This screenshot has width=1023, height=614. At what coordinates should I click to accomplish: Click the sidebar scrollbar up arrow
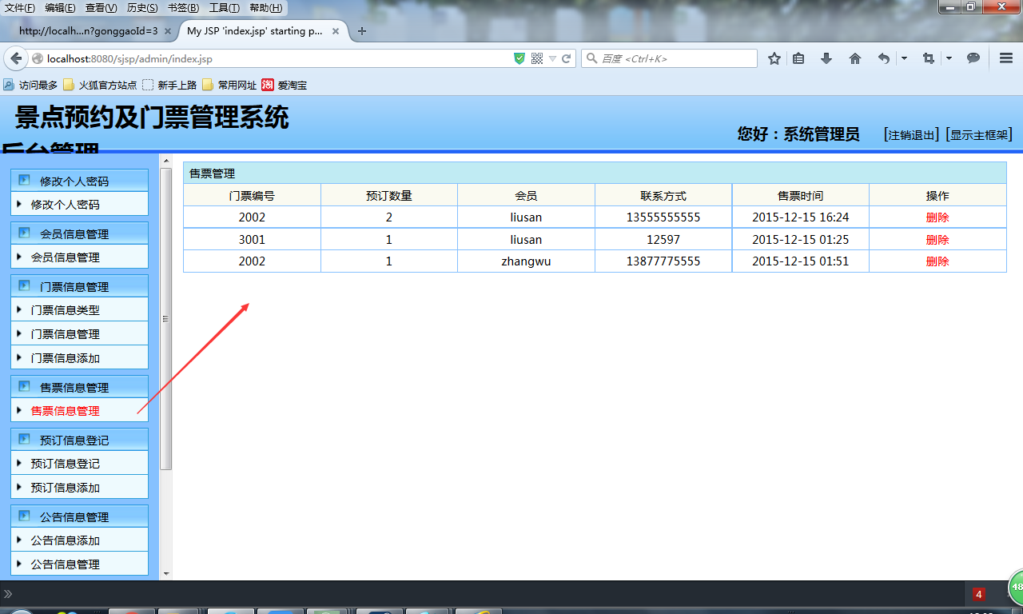click(x=166, y=161)
